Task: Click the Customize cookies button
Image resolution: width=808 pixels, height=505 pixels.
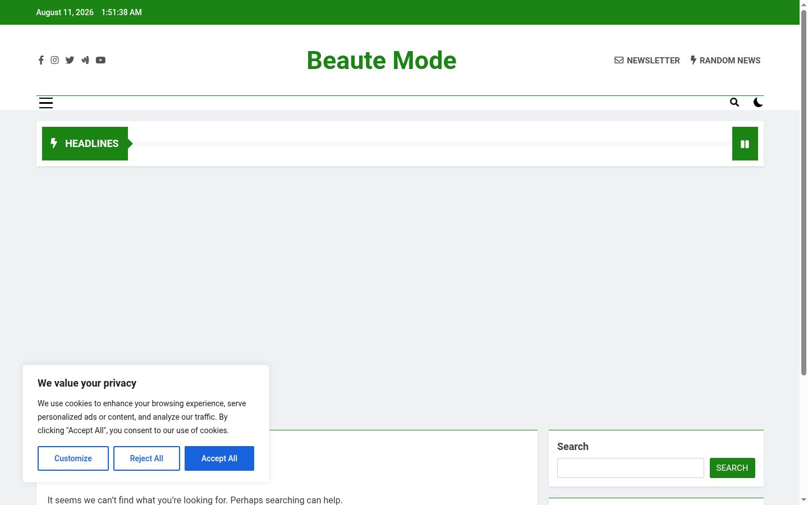Action: [73, 458]
